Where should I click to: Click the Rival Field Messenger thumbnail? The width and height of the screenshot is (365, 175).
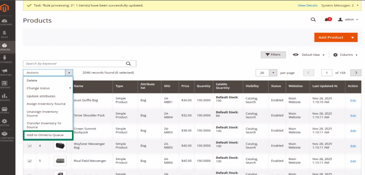(60, 161)
